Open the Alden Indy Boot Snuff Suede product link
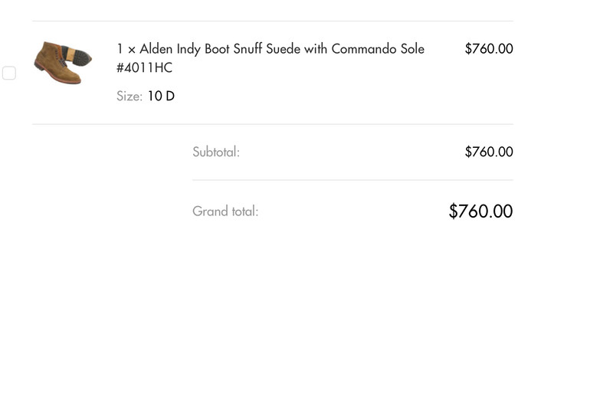The image size is (613, 416). 270,58
